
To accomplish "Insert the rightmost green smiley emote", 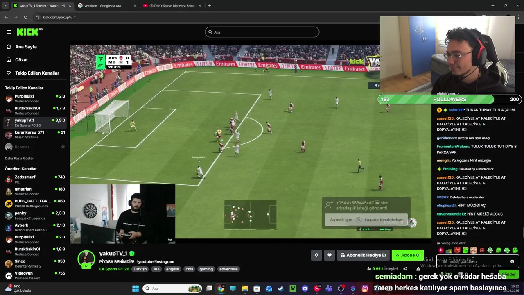I will tap(515, 250).
